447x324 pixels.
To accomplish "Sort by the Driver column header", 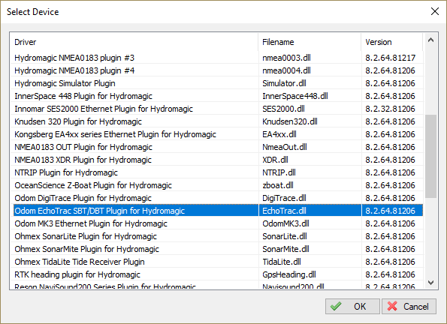I will tap(134, 42).
